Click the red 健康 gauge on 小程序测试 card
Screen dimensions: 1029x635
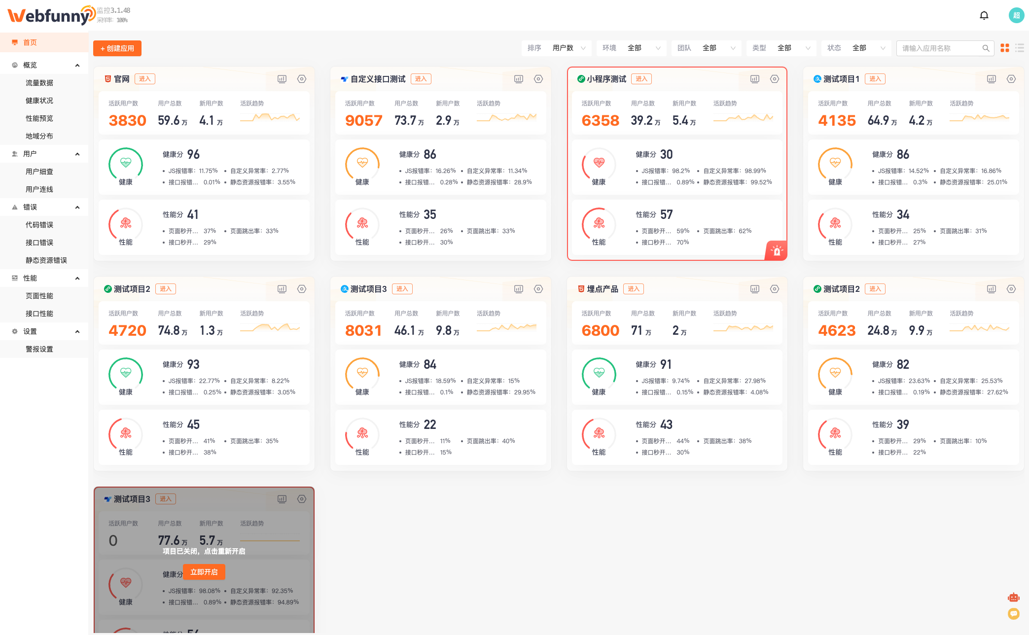[x=599, y=165]
